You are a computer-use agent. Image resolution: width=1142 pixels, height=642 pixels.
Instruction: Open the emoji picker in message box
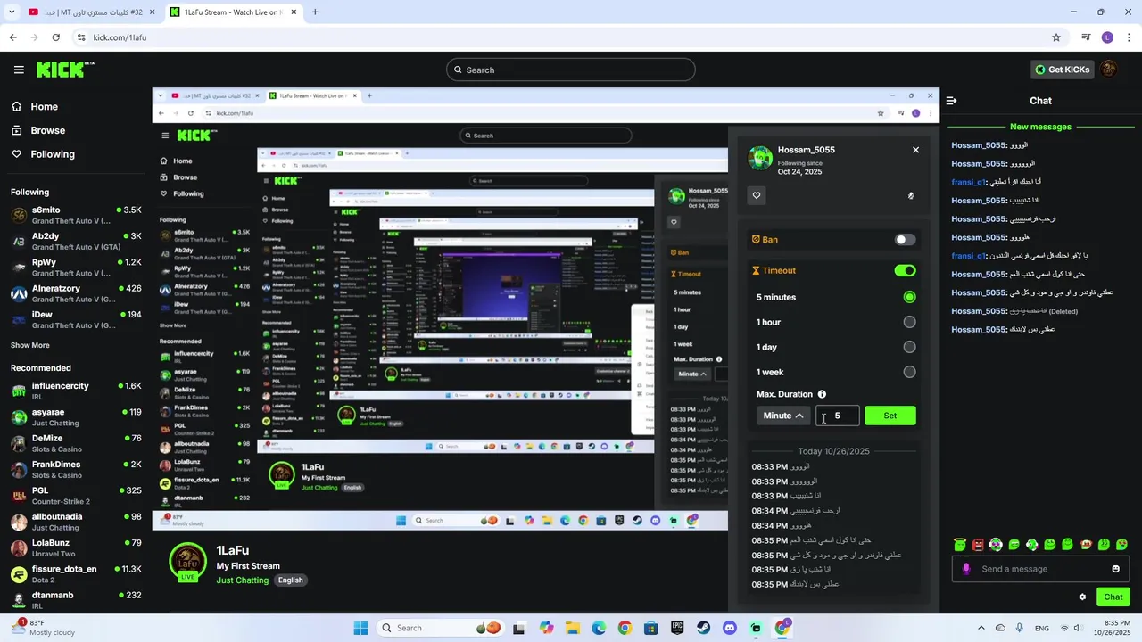pyautogui.click(x=1115, y=569)
